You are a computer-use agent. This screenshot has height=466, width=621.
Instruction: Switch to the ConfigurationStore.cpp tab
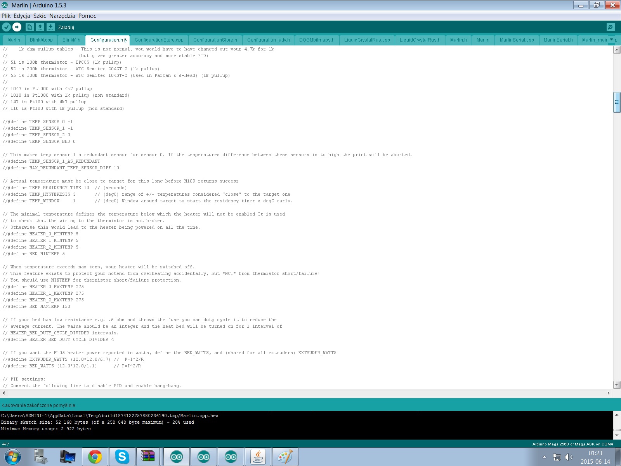[x=159, y=40]
